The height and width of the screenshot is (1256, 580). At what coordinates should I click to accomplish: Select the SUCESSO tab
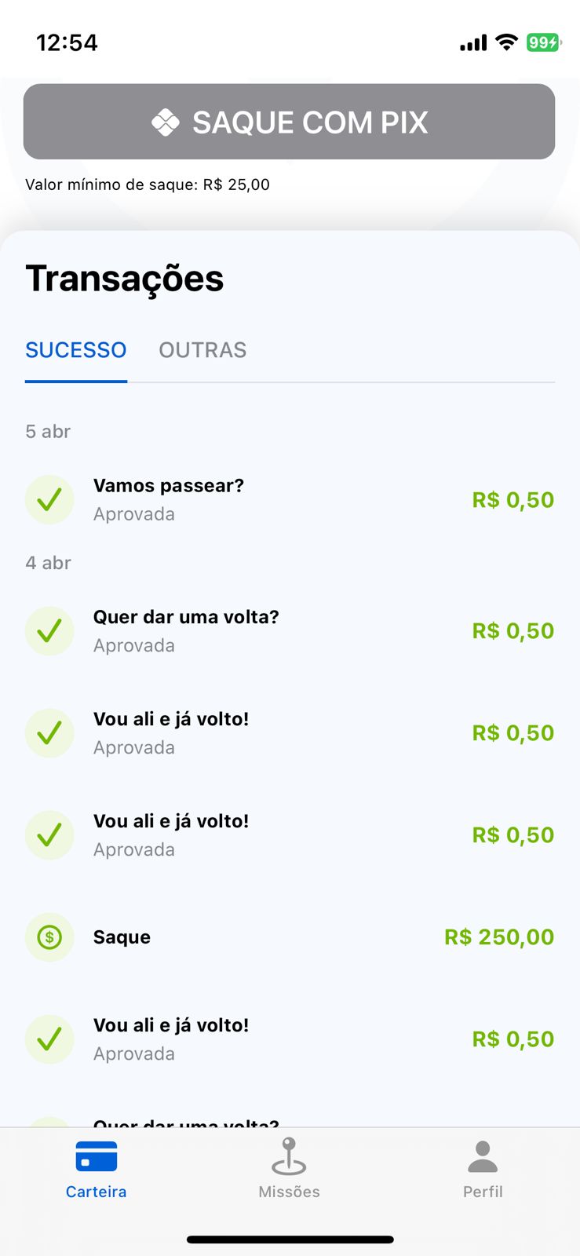pos(76,350)
